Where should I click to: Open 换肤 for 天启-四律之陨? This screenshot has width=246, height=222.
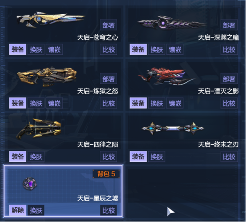pos(36,157)
